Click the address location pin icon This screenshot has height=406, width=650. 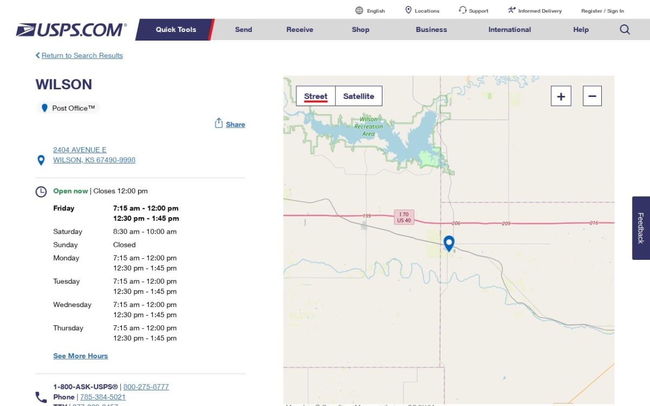tap(41, 160)
